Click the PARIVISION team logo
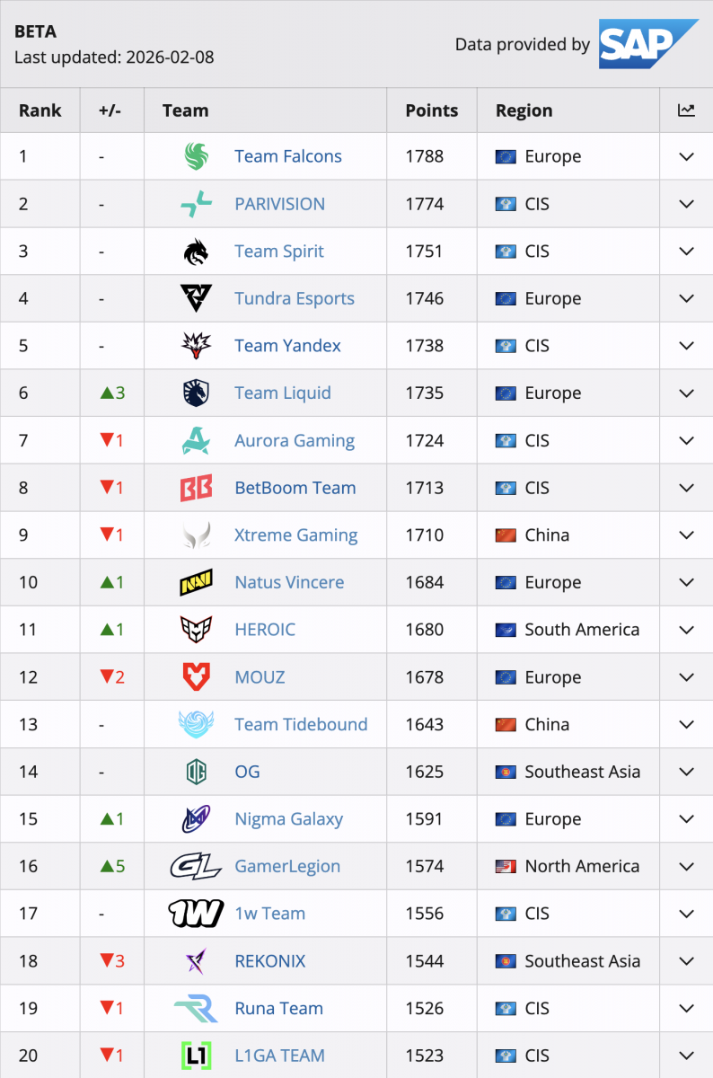 [x=196, y=204]
